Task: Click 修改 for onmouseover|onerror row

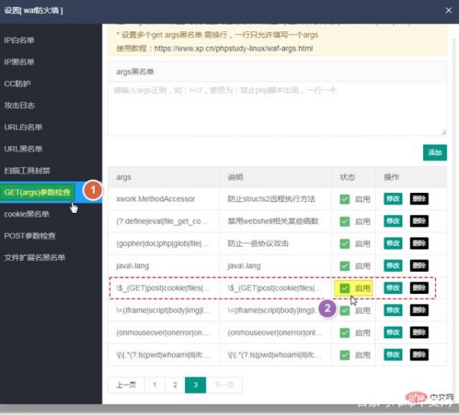Action: click(x=393, y=332)
